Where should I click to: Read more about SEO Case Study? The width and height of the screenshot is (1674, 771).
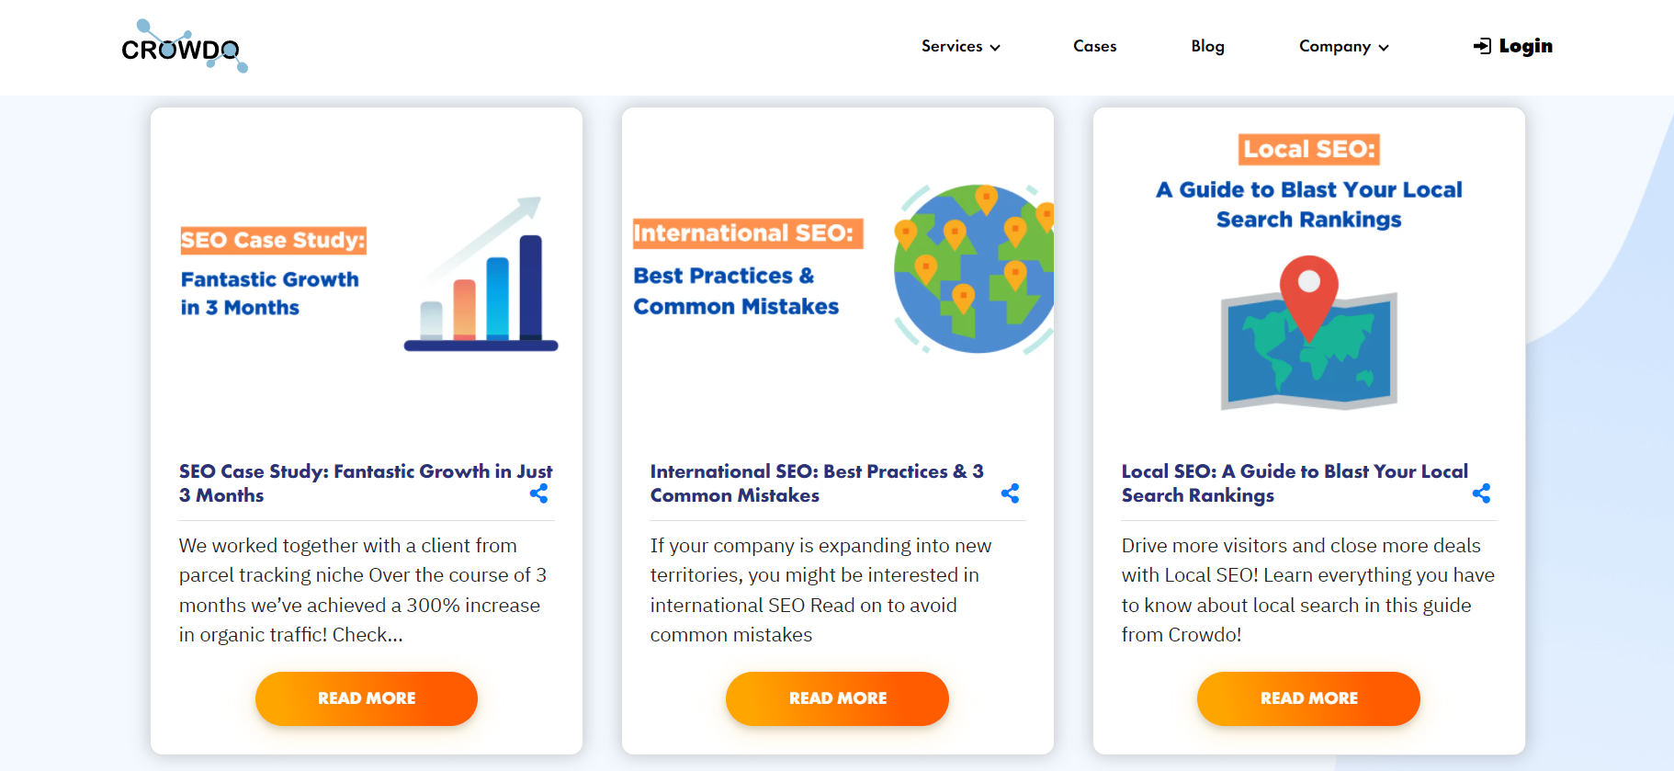(x=367, y=698)
